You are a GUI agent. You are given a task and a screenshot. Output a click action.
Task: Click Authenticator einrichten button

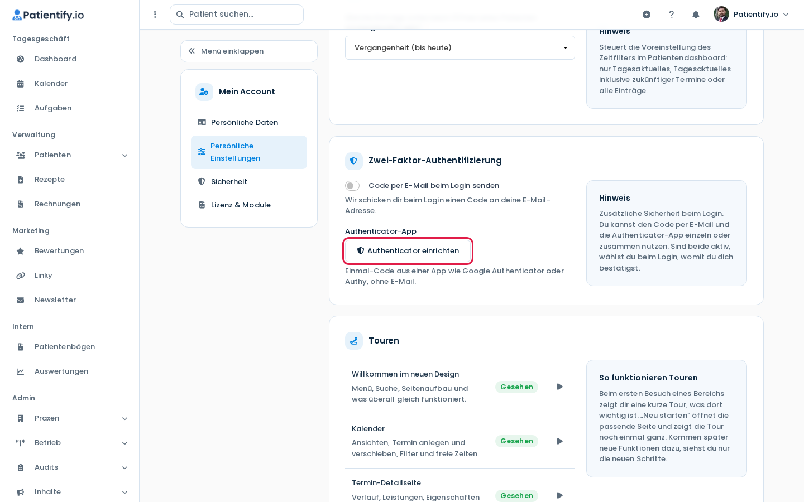[x=408, y=251]
